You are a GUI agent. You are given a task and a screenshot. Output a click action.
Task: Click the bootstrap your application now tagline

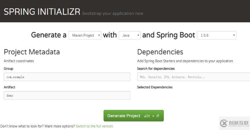(x=113, y=13)
